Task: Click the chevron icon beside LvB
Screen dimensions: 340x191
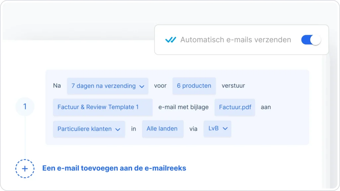Action: (x=225, y=129)
